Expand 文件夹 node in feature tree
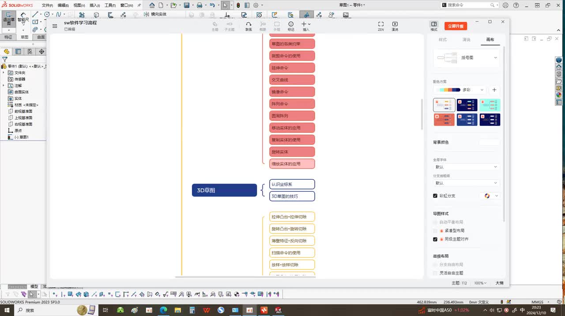 pos(4,73)
